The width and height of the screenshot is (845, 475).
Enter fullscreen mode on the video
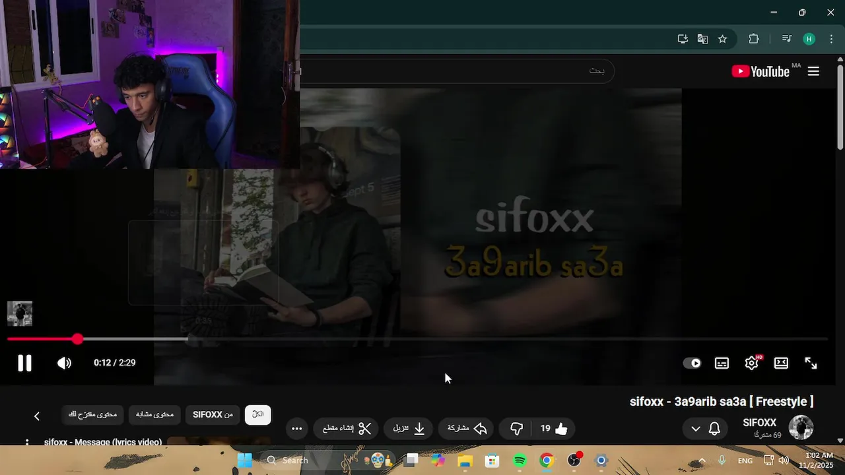(811, 363)
